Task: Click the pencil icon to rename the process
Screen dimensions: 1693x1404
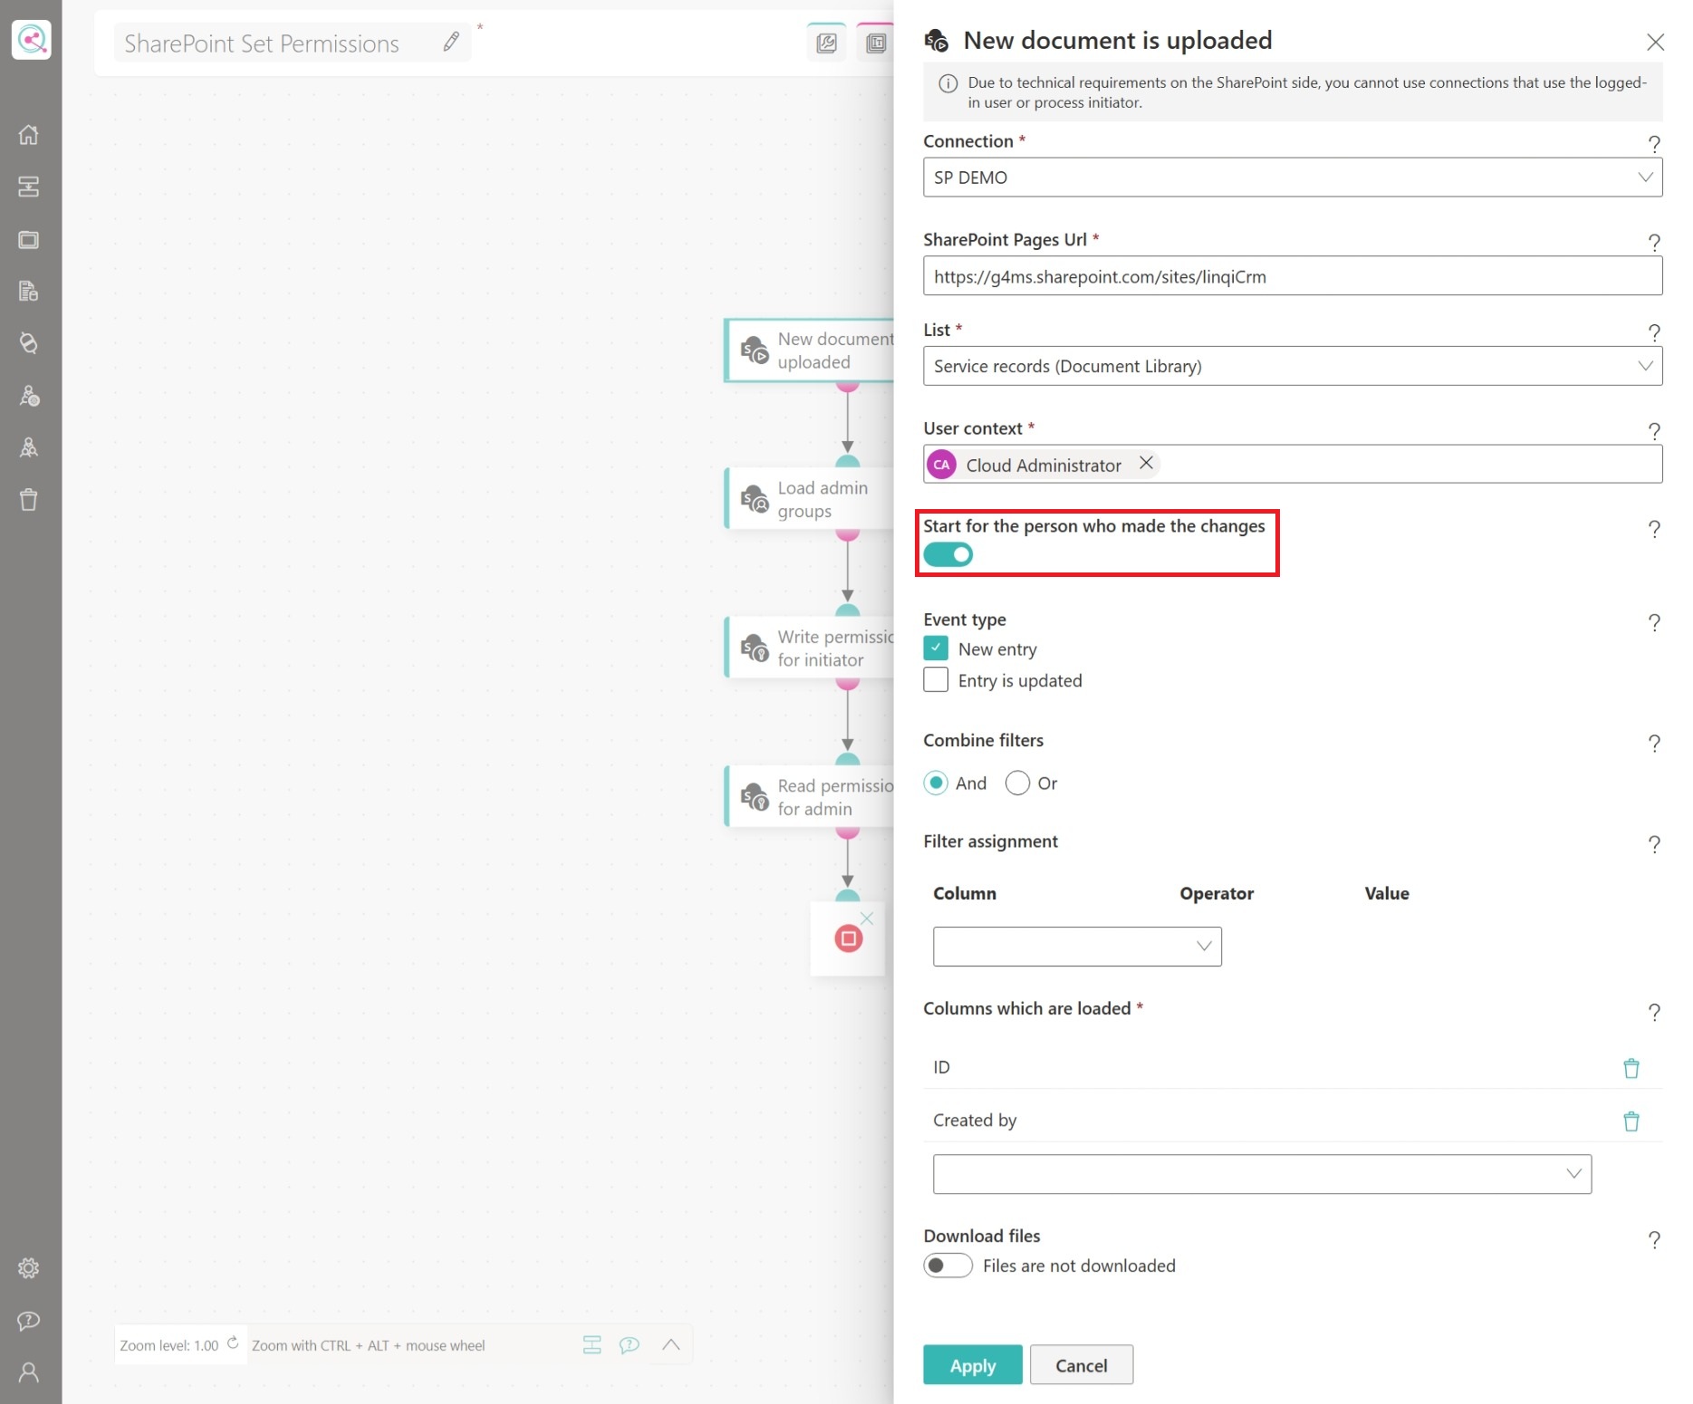Action: pos(451,42)
